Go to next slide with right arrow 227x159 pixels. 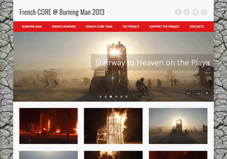tap(198, 93)
